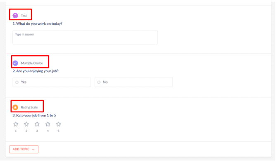Click the Rating Scale type label
The height and width of the screenshot is (161, 278).
click(29, 107)
